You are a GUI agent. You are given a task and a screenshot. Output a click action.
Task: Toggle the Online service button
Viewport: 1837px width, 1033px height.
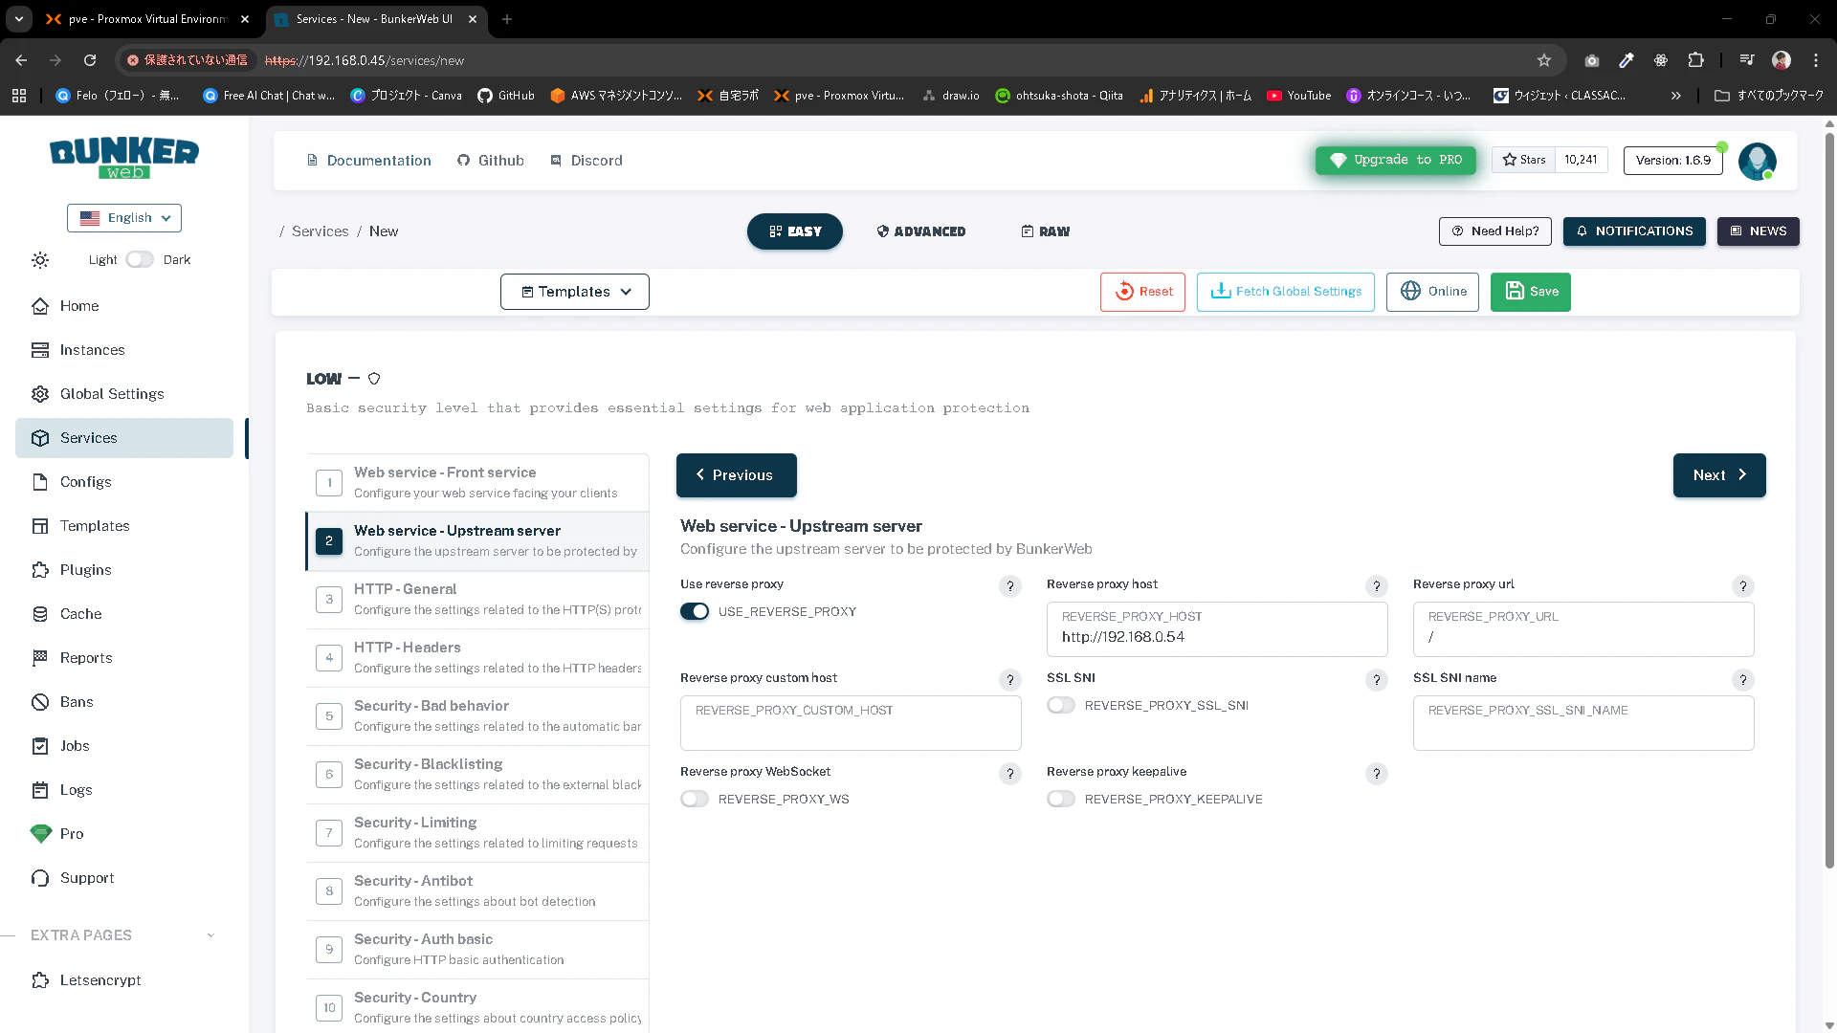click(1432, 292)
